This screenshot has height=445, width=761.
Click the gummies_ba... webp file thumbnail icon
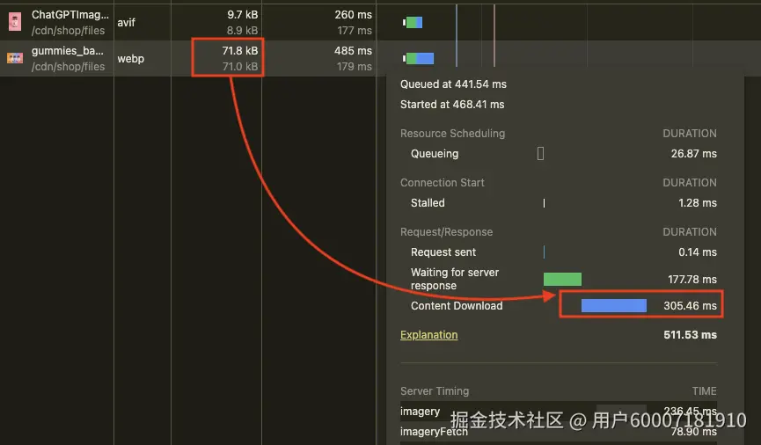(x=15, y=58)
